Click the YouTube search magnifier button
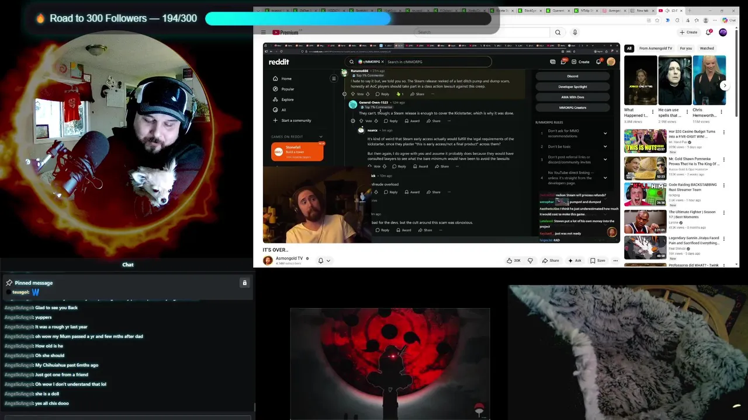The image size is (748, 420). tap(557, 33)
